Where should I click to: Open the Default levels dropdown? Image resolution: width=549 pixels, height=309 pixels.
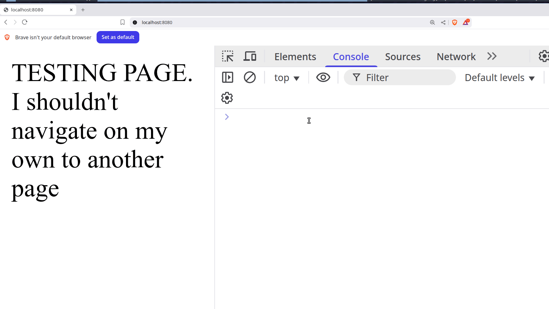tap(500, 78)
